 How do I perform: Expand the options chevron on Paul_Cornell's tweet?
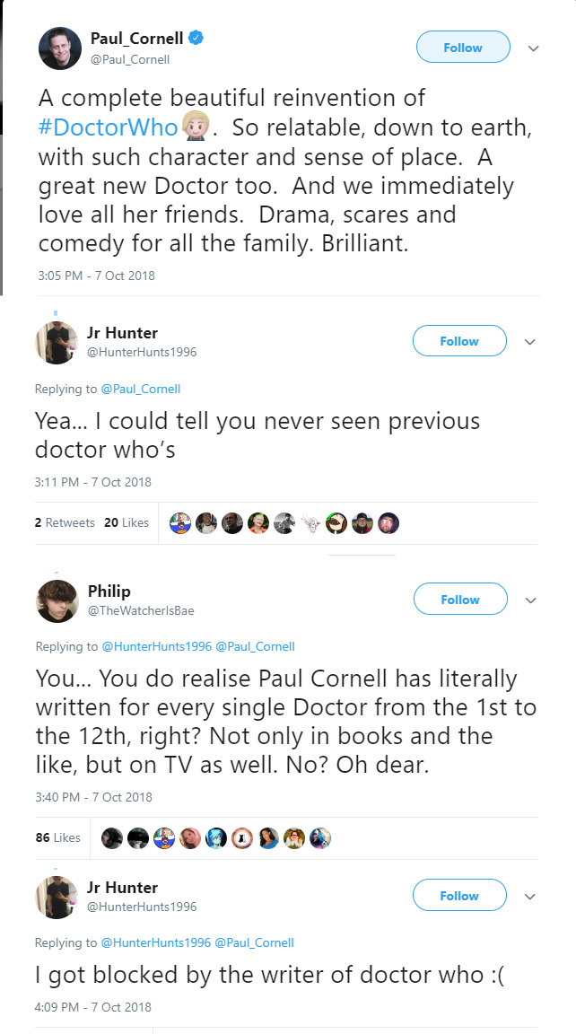click(x=533, y=48)
